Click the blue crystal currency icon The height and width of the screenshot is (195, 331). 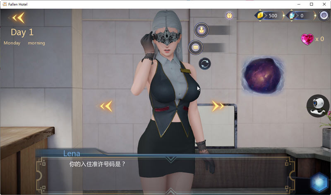(292, 15)
